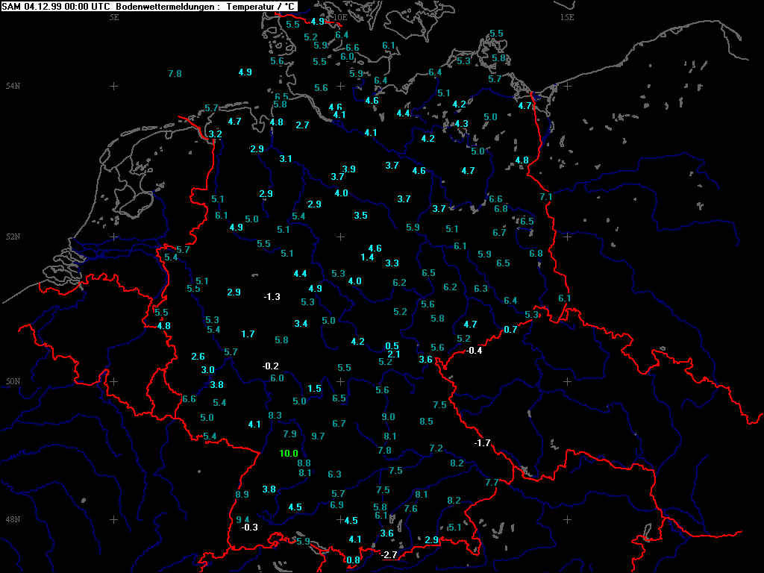Click the -2.7 reading at southern border
This screenshot has height=573, width=764.
389,555
